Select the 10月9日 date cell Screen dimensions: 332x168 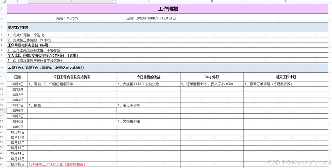[x=17, y=127]
